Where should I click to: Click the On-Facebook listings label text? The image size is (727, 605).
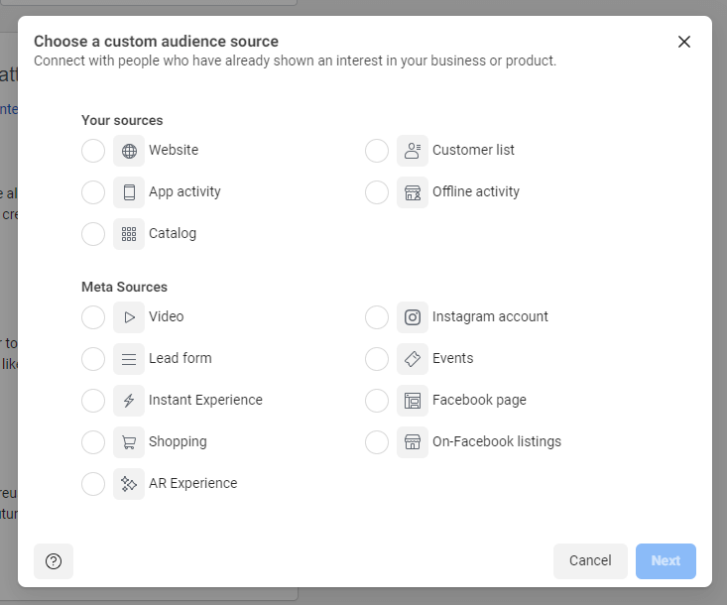(x=497, y=441)
